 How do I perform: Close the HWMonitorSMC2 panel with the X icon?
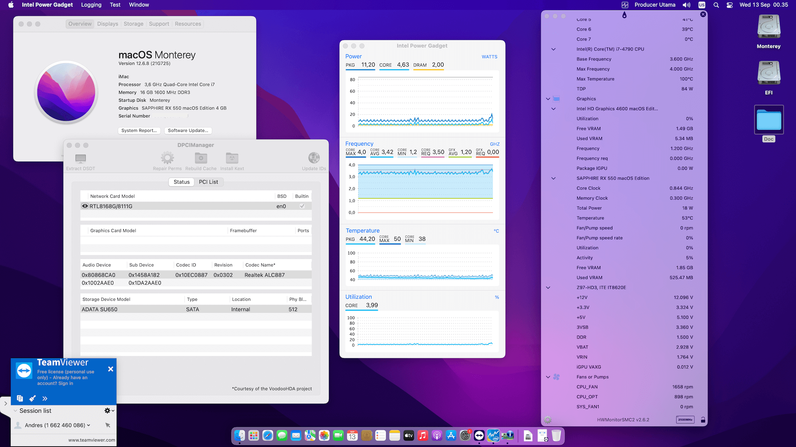[703, 14]
